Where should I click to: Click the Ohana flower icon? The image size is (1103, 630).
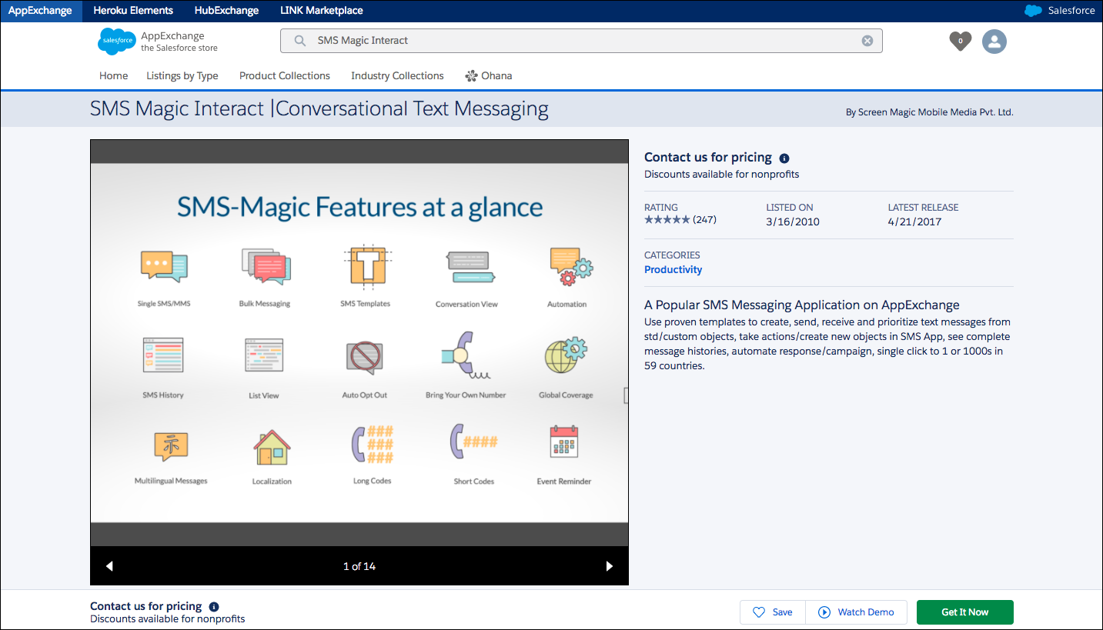coord(472,76)
